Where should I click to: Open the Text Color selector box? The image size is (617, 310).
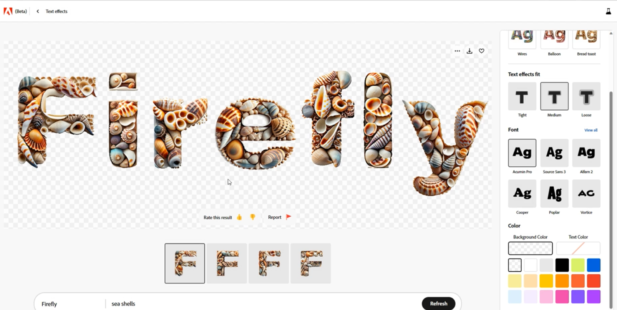point(578,248)
